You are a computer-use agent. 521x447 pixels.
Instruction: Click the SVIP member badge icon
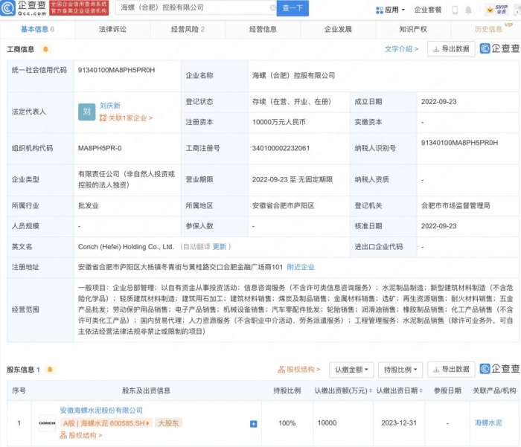501,10
